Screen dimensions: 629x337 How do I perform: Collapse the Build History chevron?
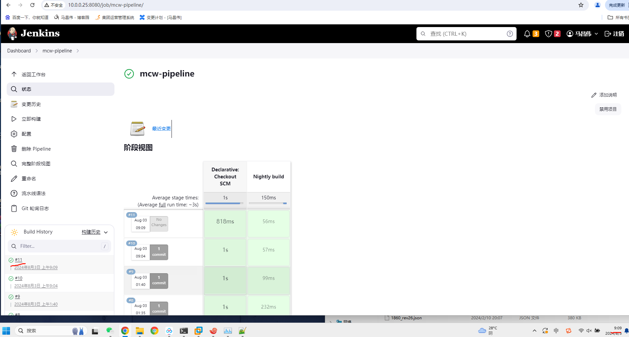tap(106, 232)
